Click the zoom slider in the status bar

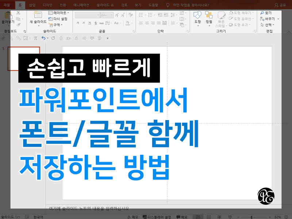point(254,217)
